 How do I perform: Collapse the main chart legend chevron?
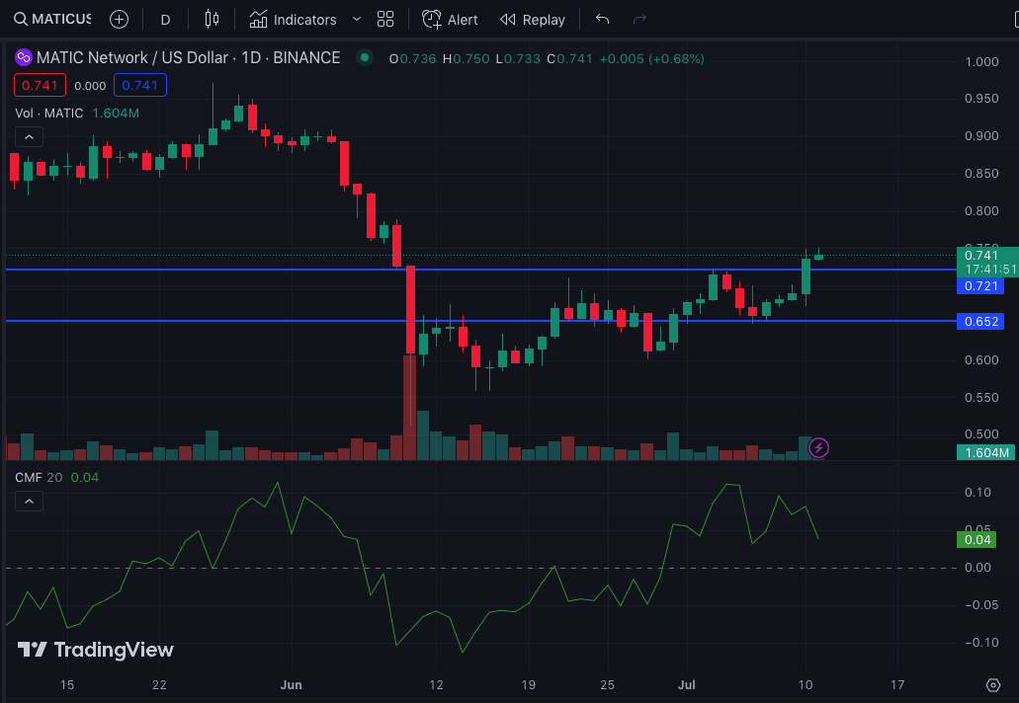point(30,137)
